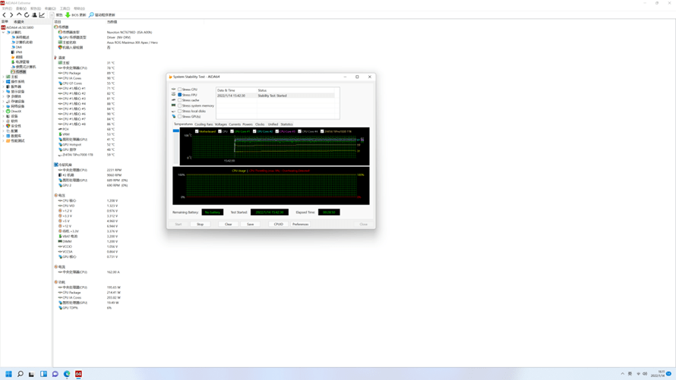
Task: Expand the motherboard tree node
Action: click(x=4, y=77)
